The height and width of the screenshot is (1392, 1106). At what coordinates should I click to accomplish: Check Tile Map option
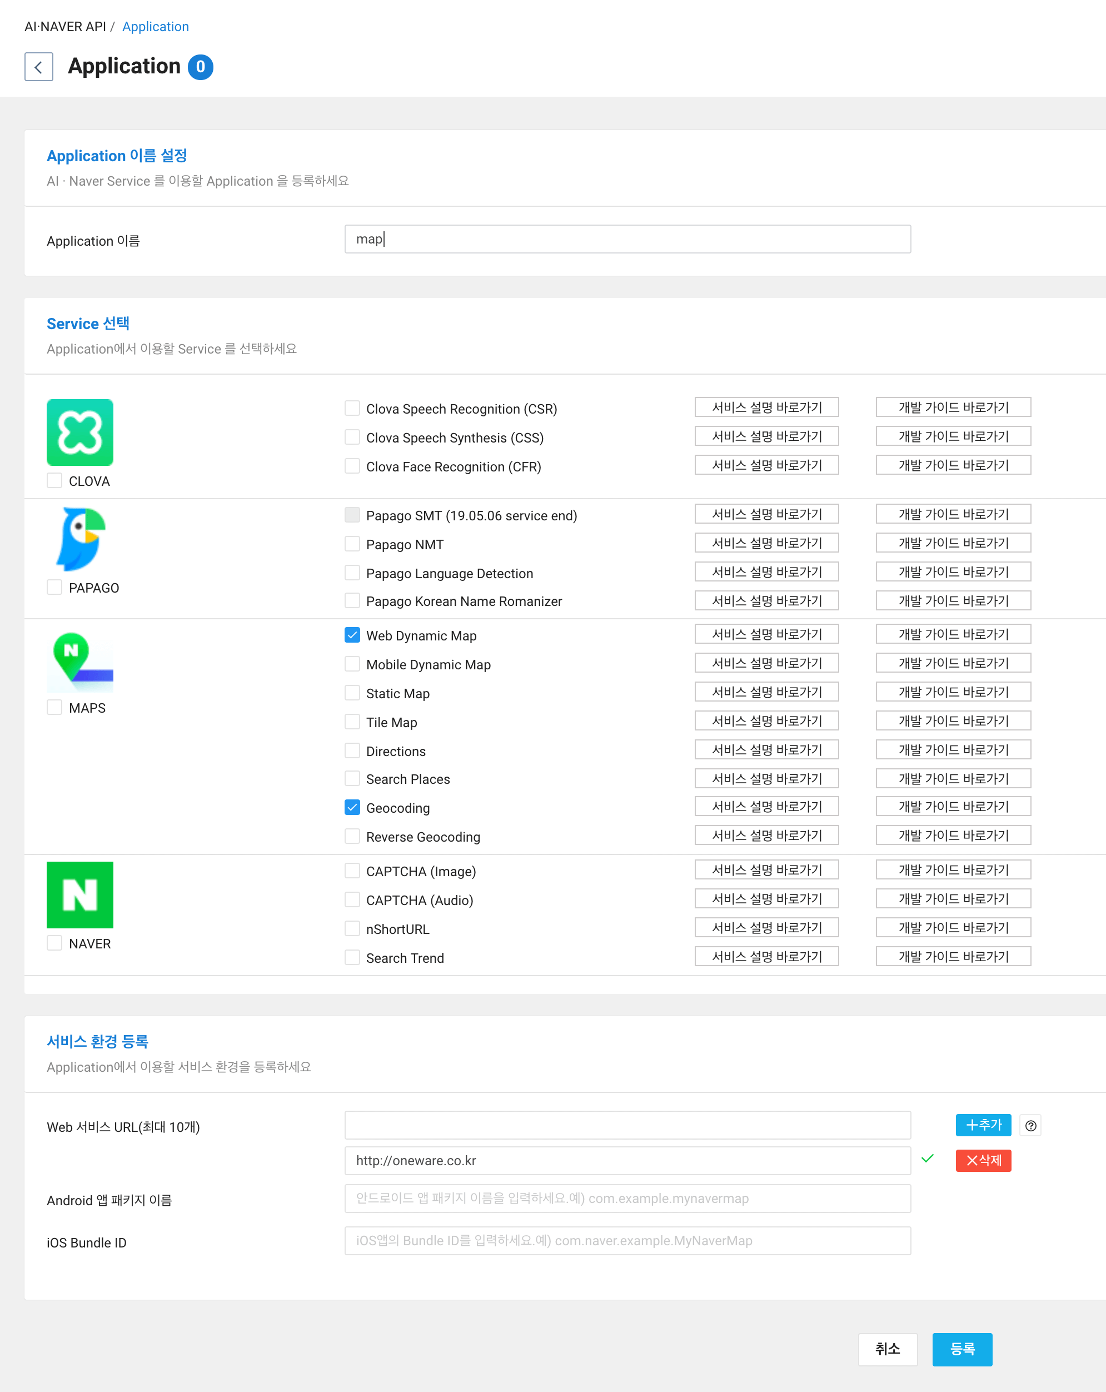352,721
